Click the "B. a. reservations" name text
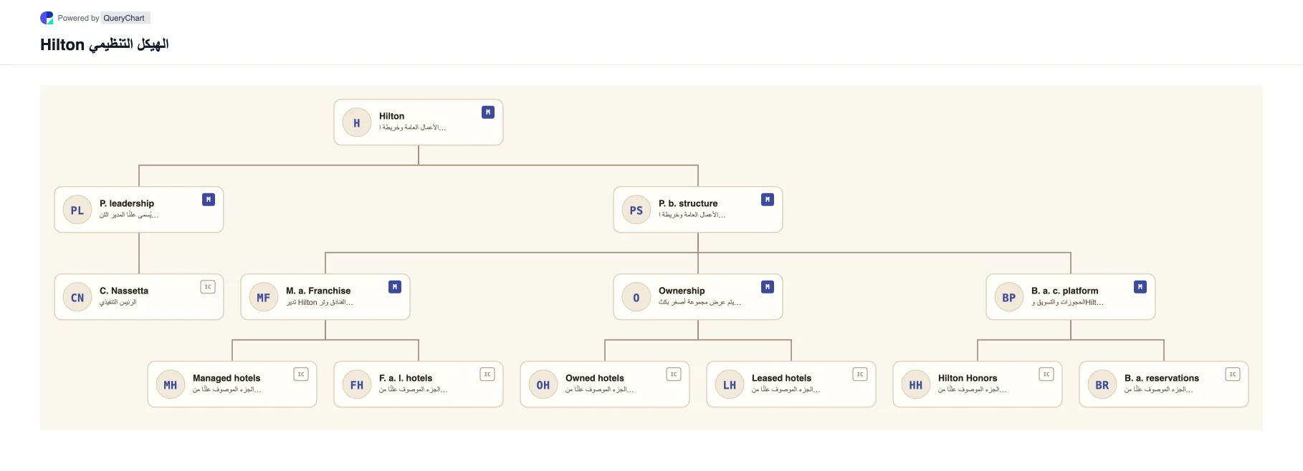1303x471 pixels. (1162, 378)
